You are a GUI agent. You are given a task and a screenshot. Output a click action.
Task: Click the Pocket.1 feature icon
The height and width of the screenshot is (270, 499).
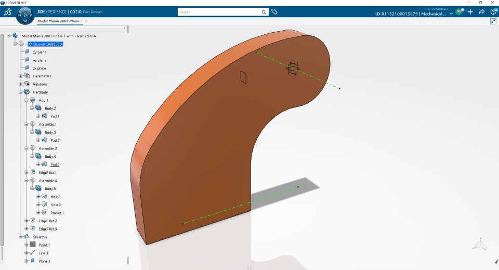(44, 212)
